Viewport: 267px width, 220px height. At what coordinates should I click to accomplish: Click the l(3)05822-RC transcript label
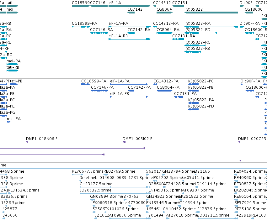197,42
